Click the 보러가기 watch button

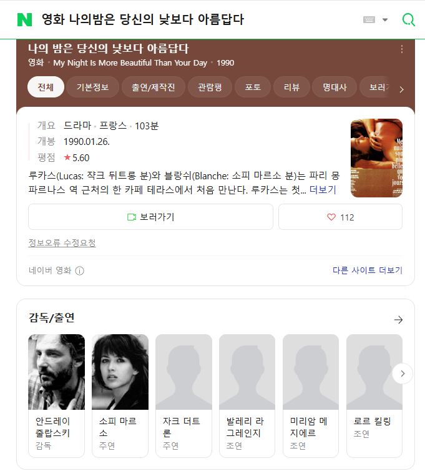150,217
